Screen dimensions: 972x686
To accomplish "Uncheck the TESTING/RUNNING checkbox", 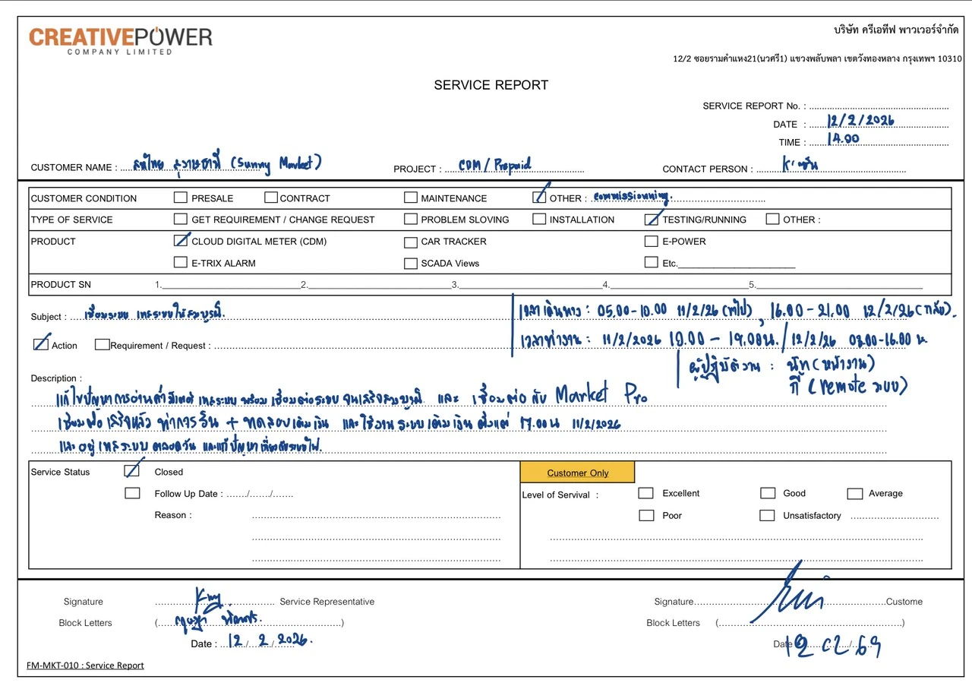I will 652,219.
